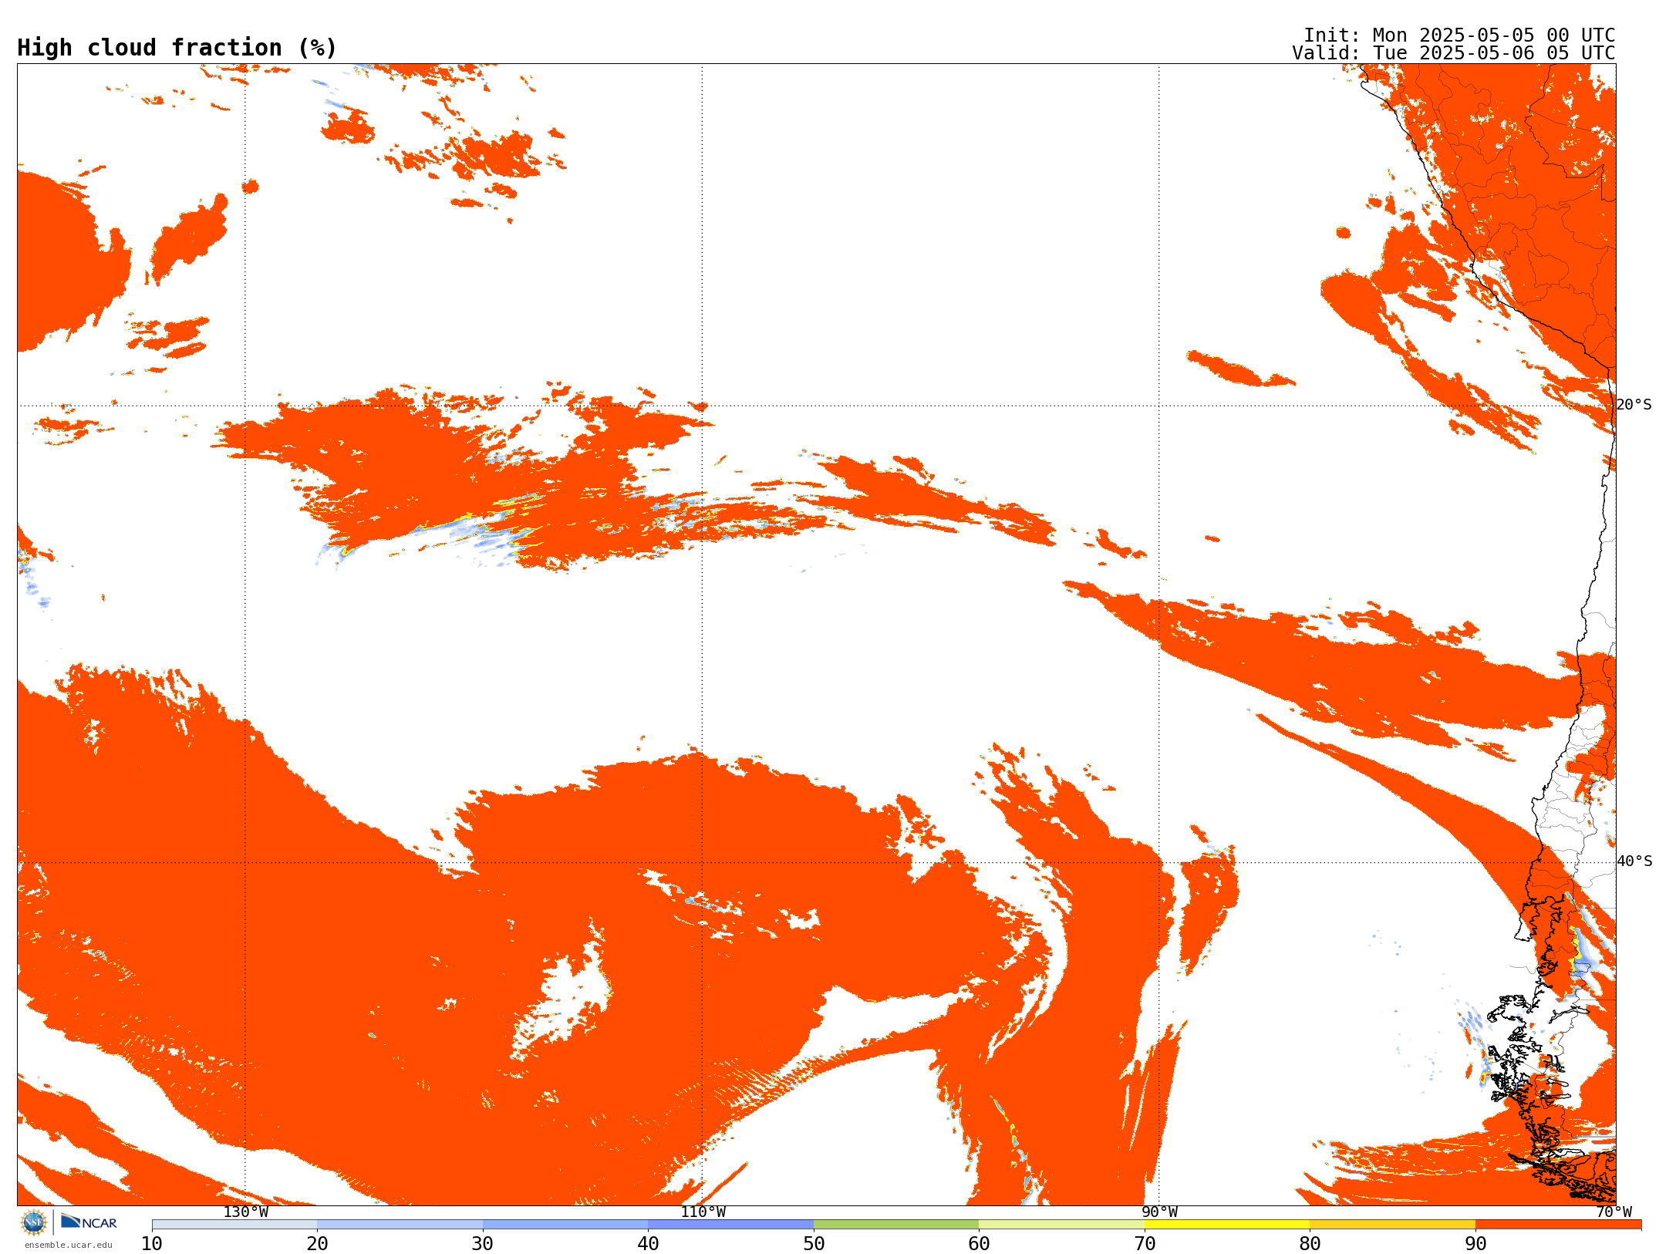Click the colorbar tick label 70
This screenshot has width=1666, height=1254.
pyautogui.click(x=1145, y=1243)
